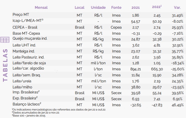The height and width of the screenshot is (118, 186).
Task: Select the Leite UHT ind. row label
Action: pyautogui.click(x=24, y=45)
